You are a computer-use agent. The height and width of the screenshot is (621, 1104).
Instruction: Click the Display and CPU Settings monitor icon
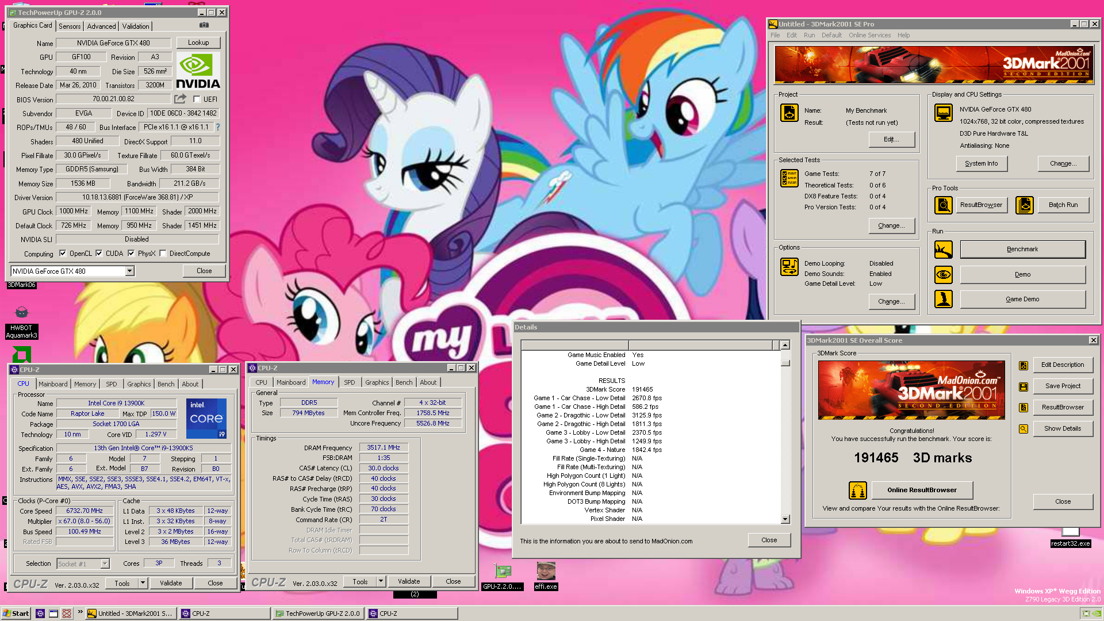tap(944, 113)
